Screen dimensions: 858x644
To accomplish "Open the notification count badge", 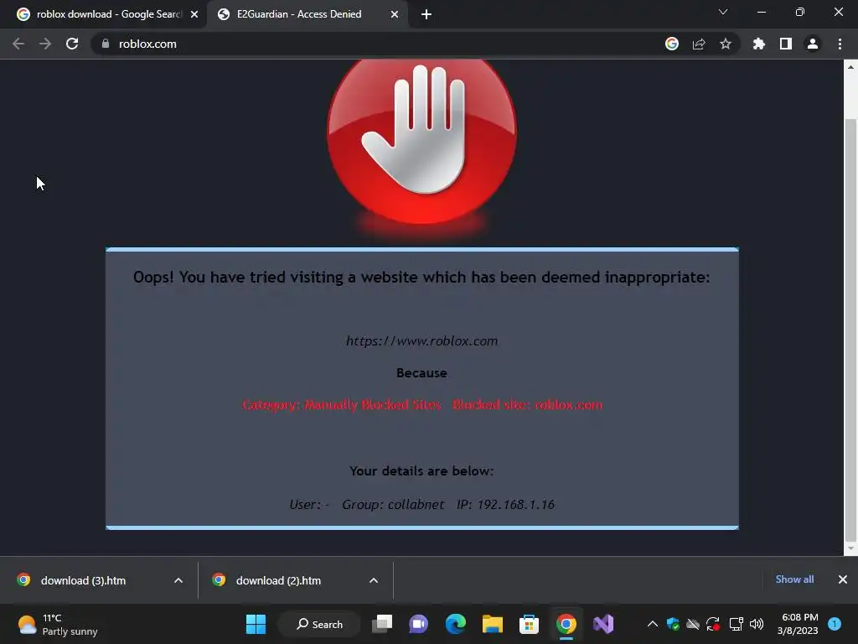I will pos(835,624).
